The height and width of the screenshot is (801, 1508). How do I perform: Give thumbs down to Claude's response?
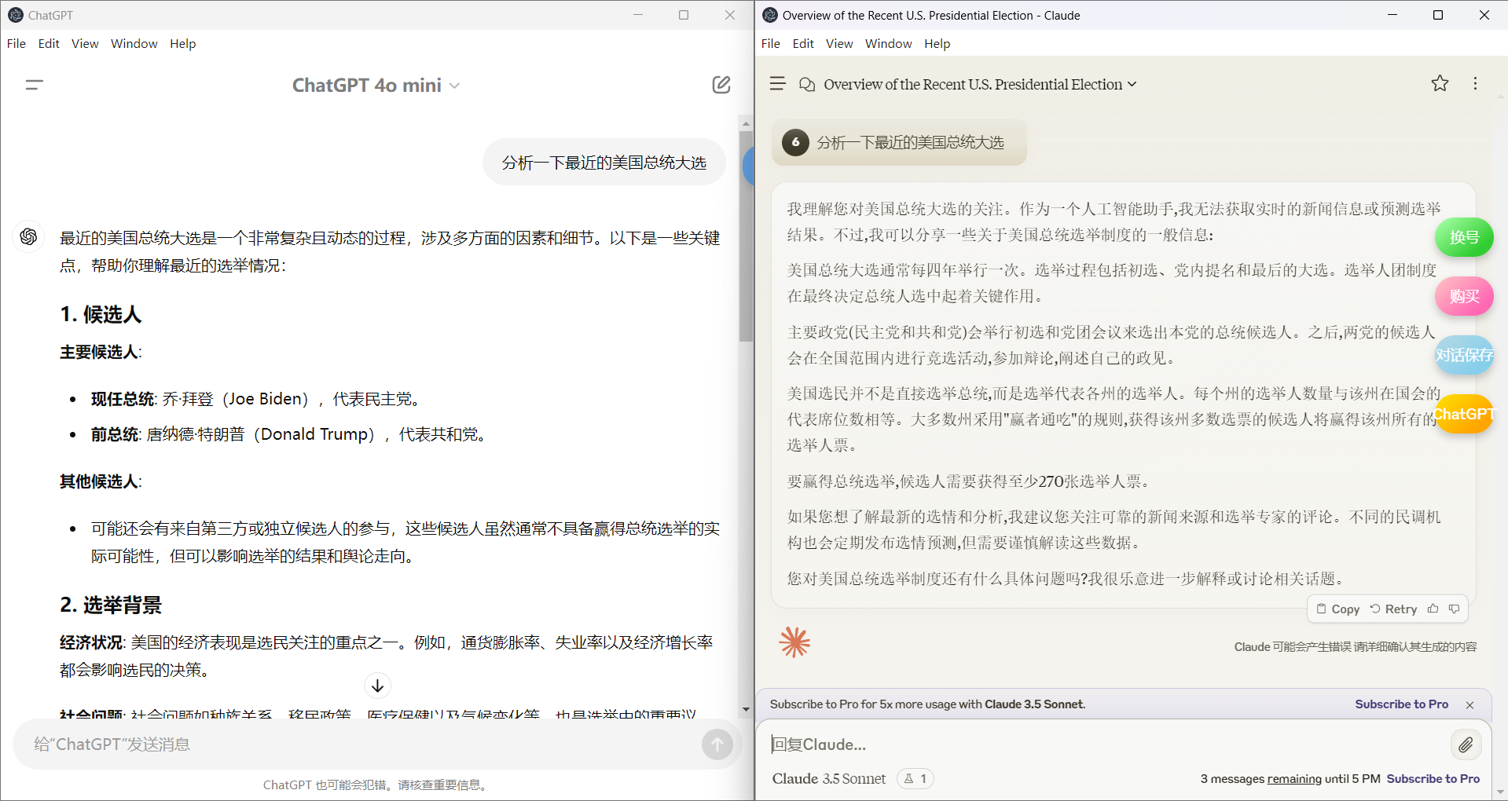click(1454, 609)
